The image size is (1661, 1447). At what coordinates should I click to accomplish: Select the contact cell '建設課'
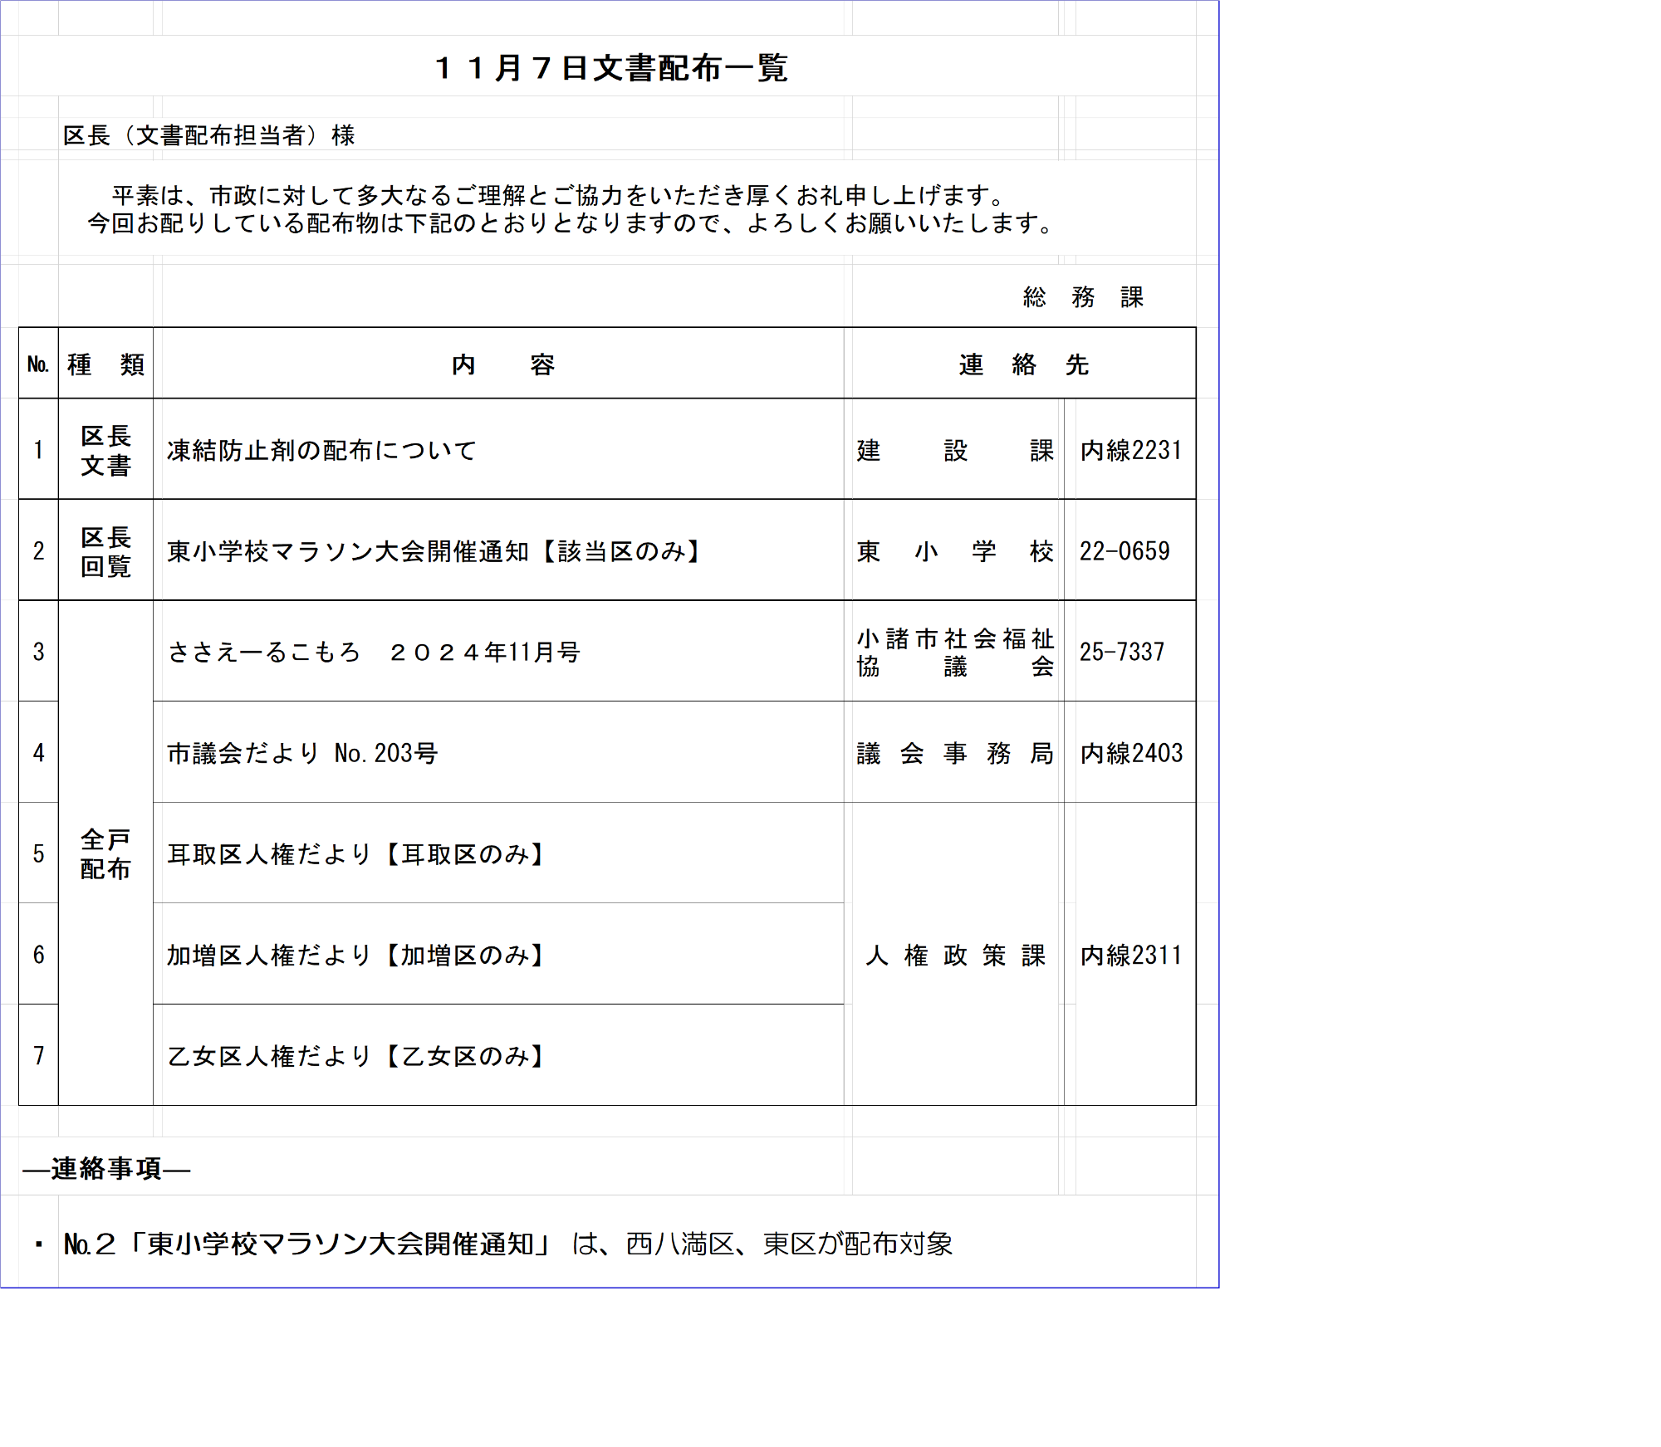[x=955, y=450]
